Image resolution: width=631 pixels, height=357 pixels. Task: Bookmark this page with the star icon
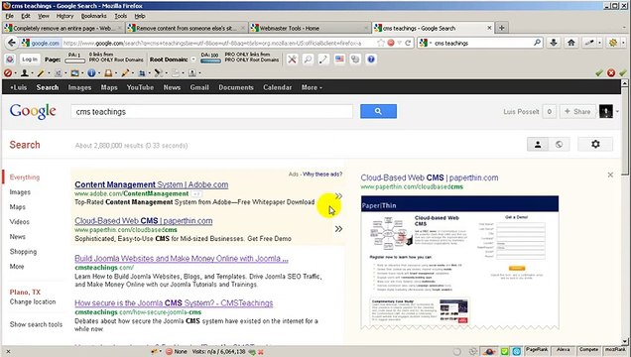click(381, 43)
